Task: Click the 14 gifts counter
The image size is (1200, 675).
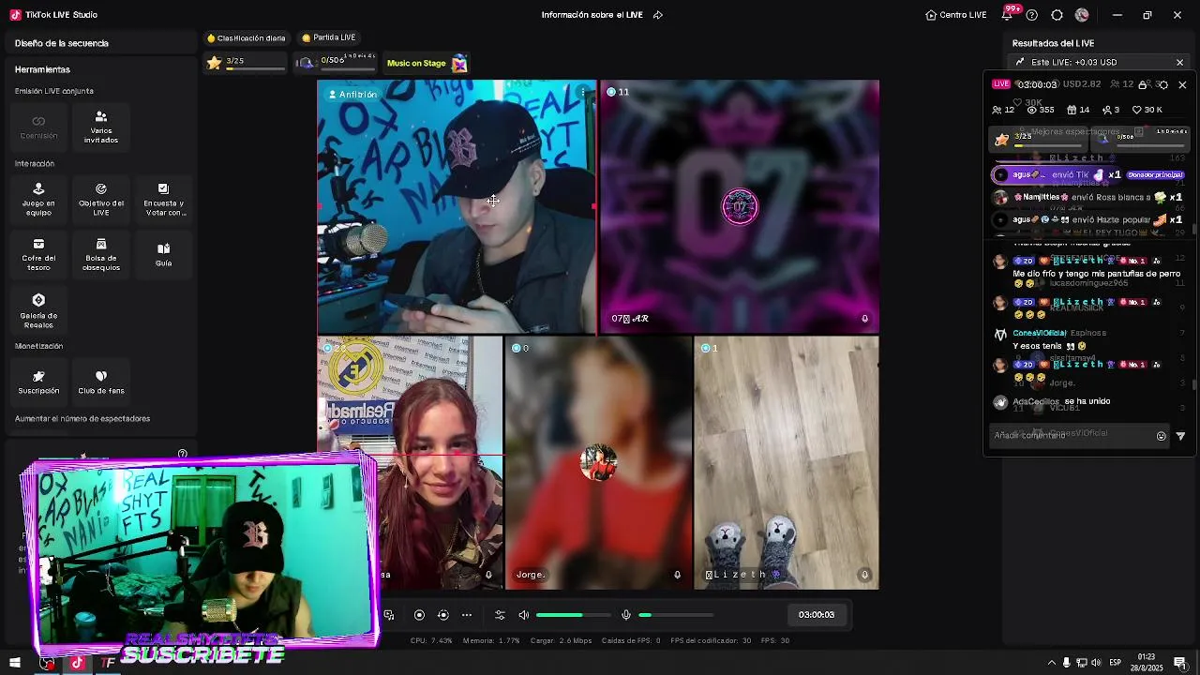Action: [1078, 110]
